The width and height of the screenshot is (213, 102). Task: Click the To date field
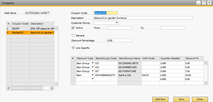tap(173, 28)
